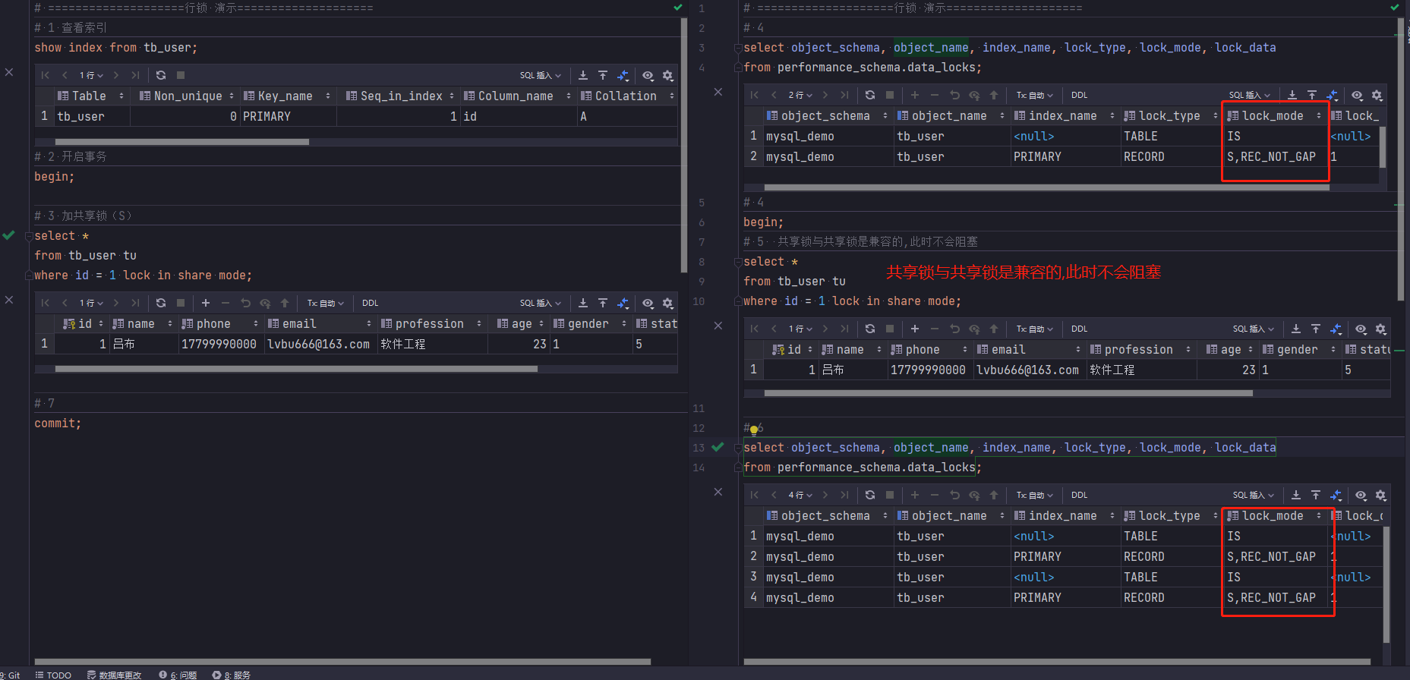The height and width of the screenshot is (680, 1410).
Task: Click DDL button in the left tb_user grid
Action: click(x=371, y=303)
